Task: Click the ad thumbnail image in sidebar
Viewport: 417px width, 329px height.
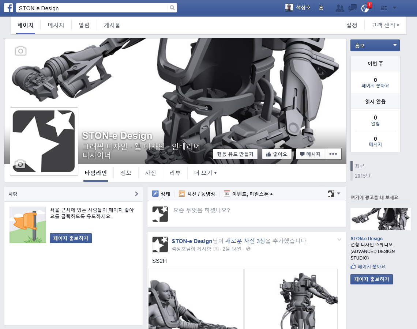Action: pyautogui.click(x=380, y=219)
